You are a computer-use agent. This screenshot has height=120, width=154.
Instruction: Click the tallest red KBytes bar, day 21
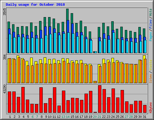pos(100,99)
